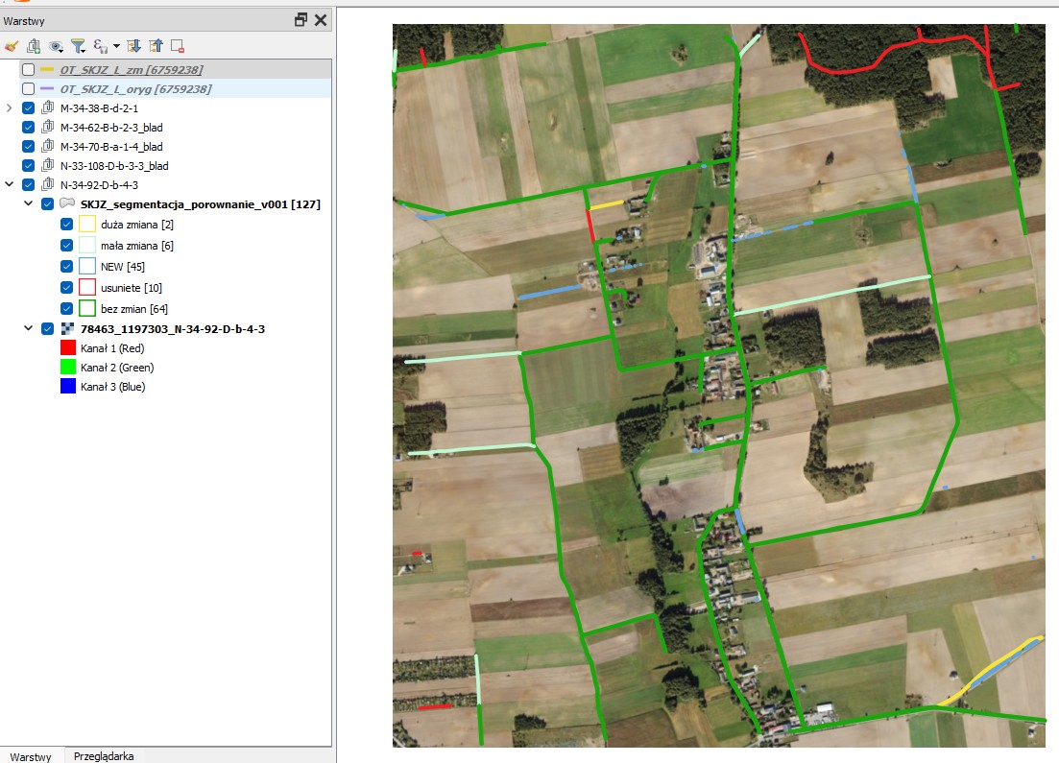Click the red Kanał 1 color swatch
Image resolution: width=1059 pixels, height=763 pixels.
[x=68, y=348]
